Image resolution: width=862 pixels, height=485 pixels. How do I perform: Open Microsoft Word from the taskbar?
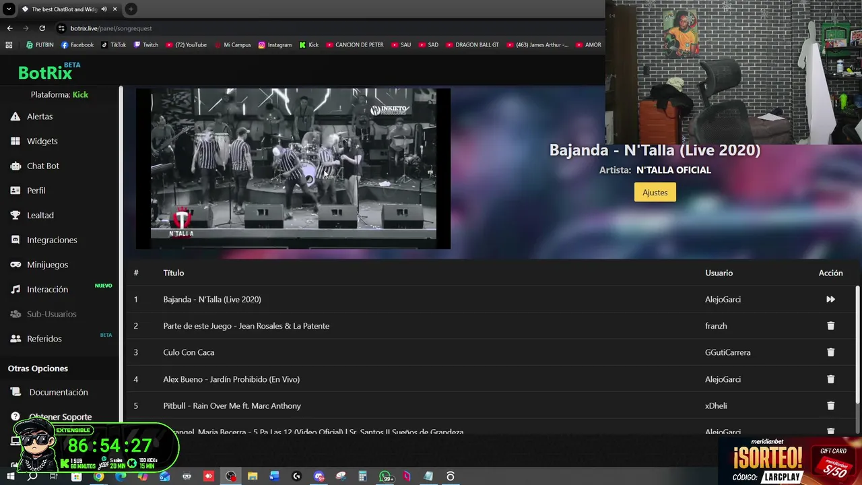pos(274,476)
